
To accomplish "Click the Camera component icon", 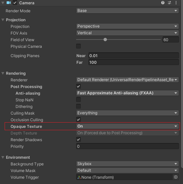I will coord(9,3).
